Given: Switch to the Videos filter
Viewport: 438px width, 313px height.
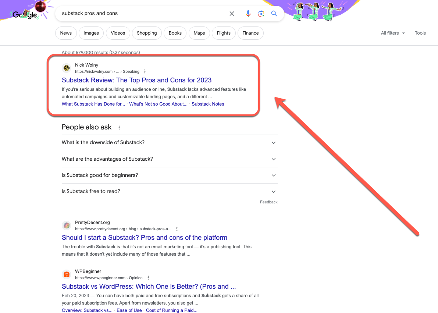Looking at the screenshot, I should 118,33.
